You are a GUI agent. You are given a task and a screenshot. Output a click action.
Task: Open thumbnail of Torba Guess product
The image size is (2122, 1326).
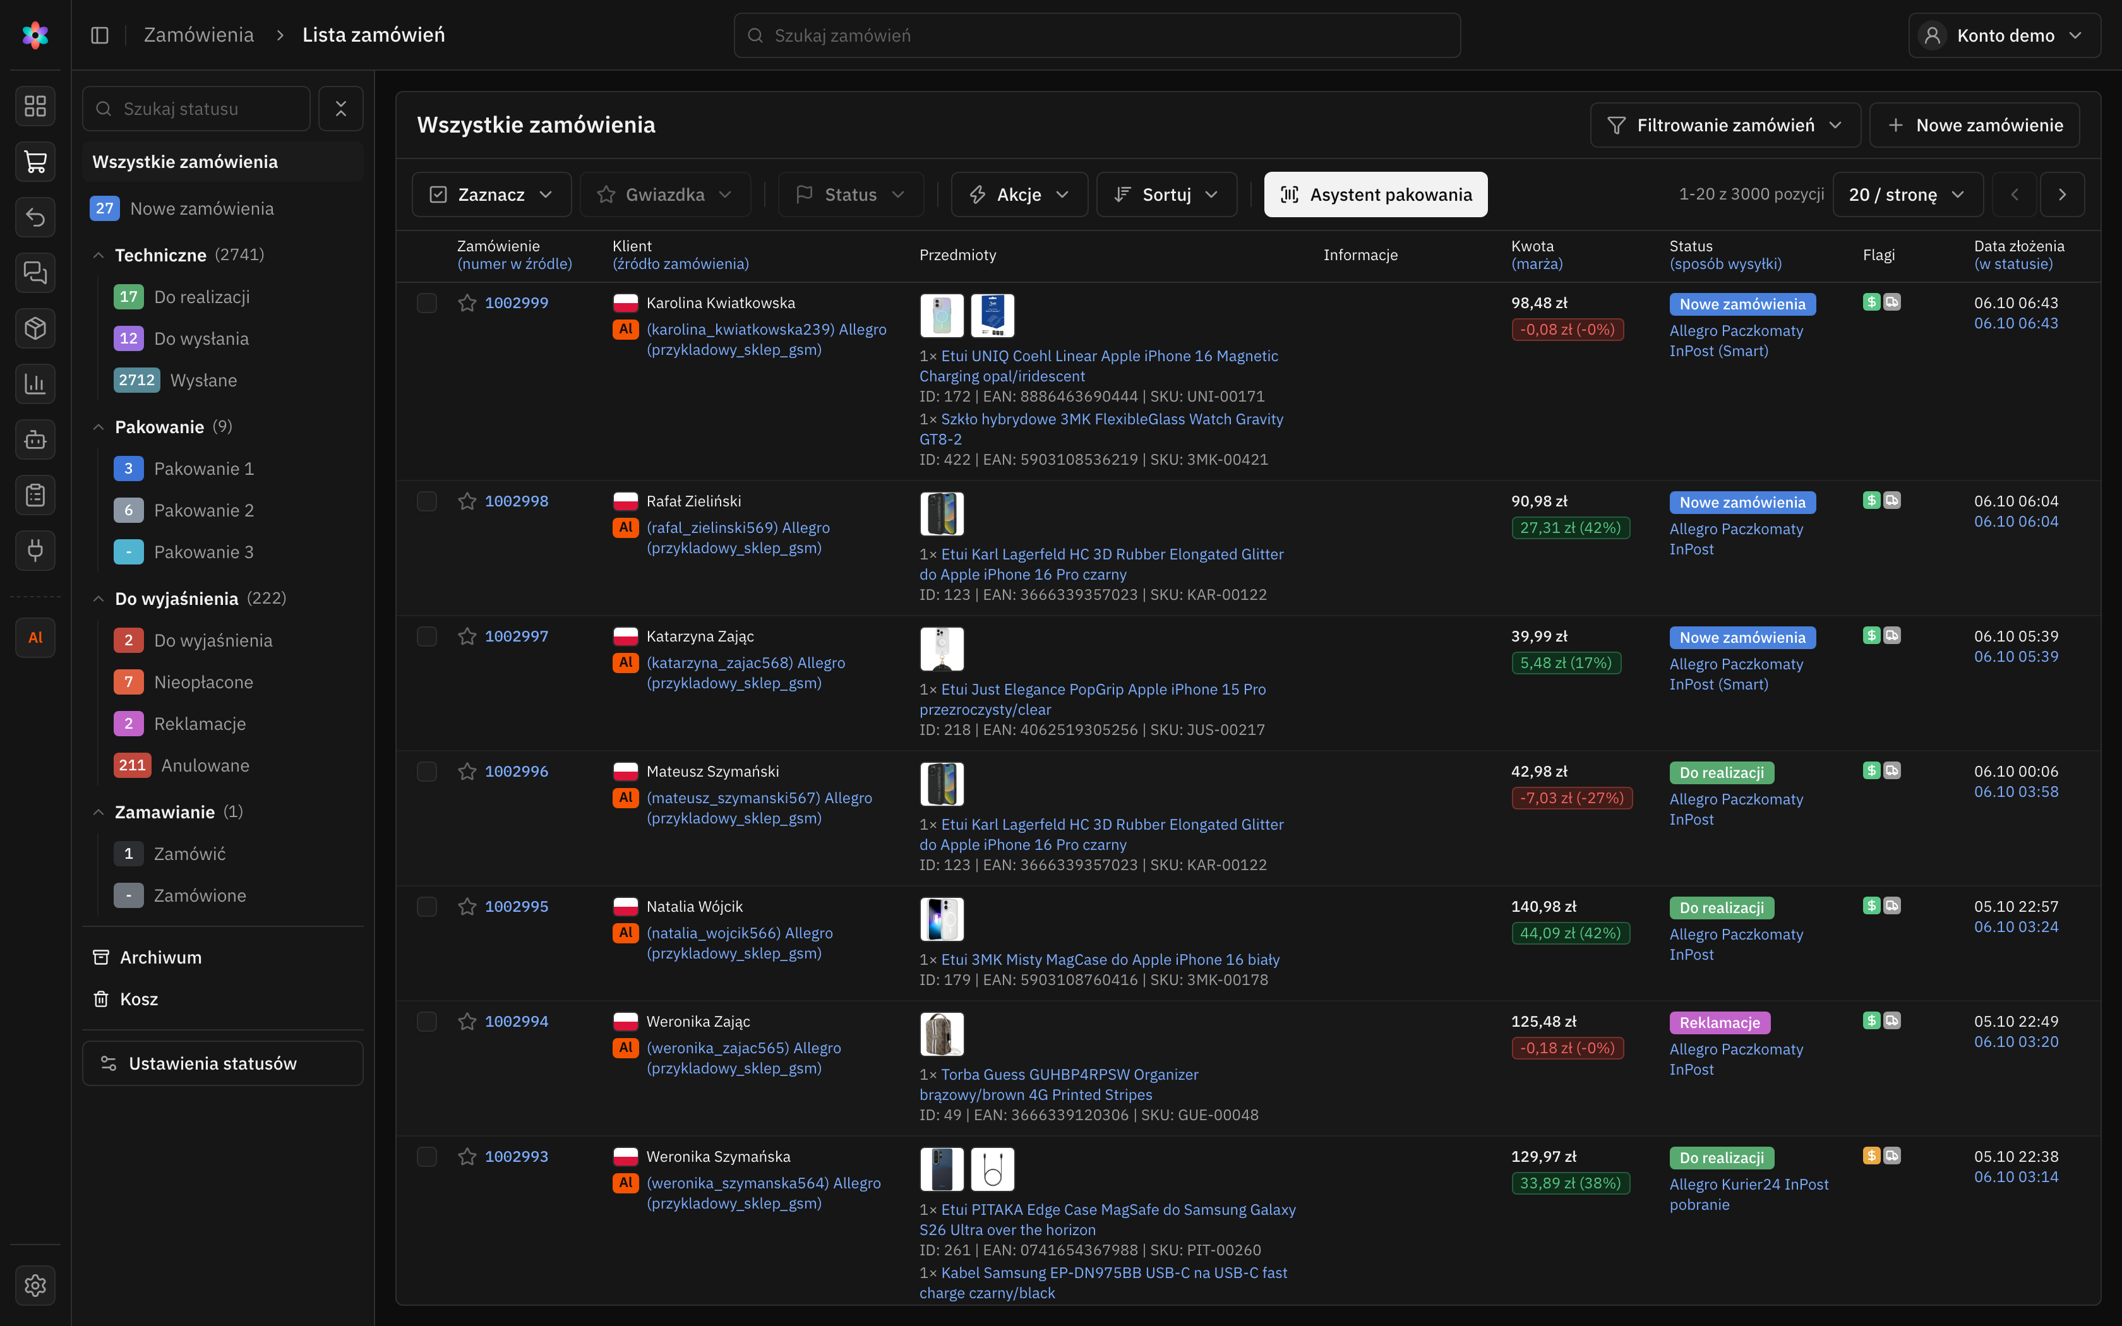[942, 1034]
